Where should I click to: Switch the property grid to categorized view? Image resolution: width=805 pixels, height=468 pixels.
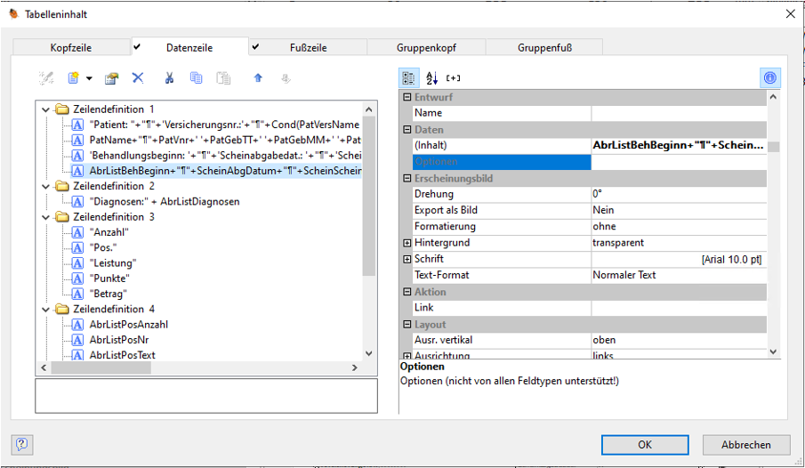click(408, 78)
